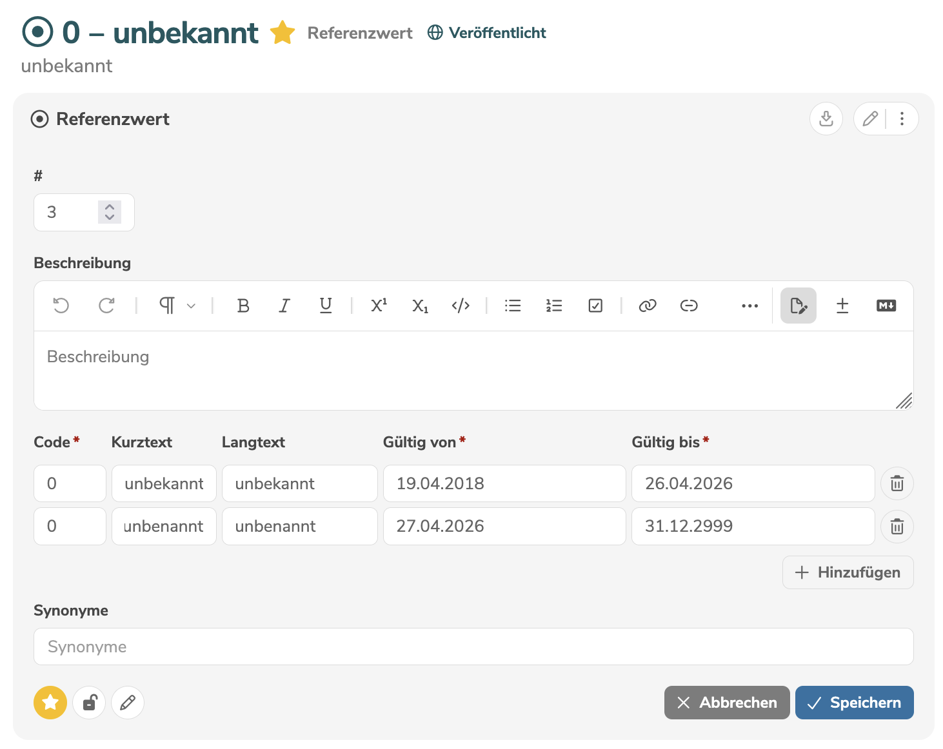
Task: Click the Code field in the unbekannt row
Action: tap(70, 483)
